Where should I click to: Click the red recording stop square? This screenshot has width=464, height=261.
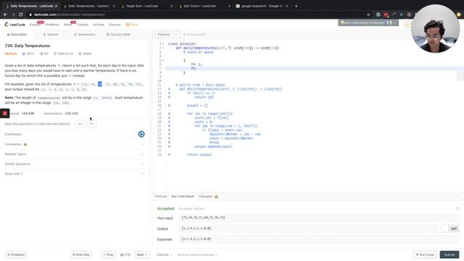(5, 113)
